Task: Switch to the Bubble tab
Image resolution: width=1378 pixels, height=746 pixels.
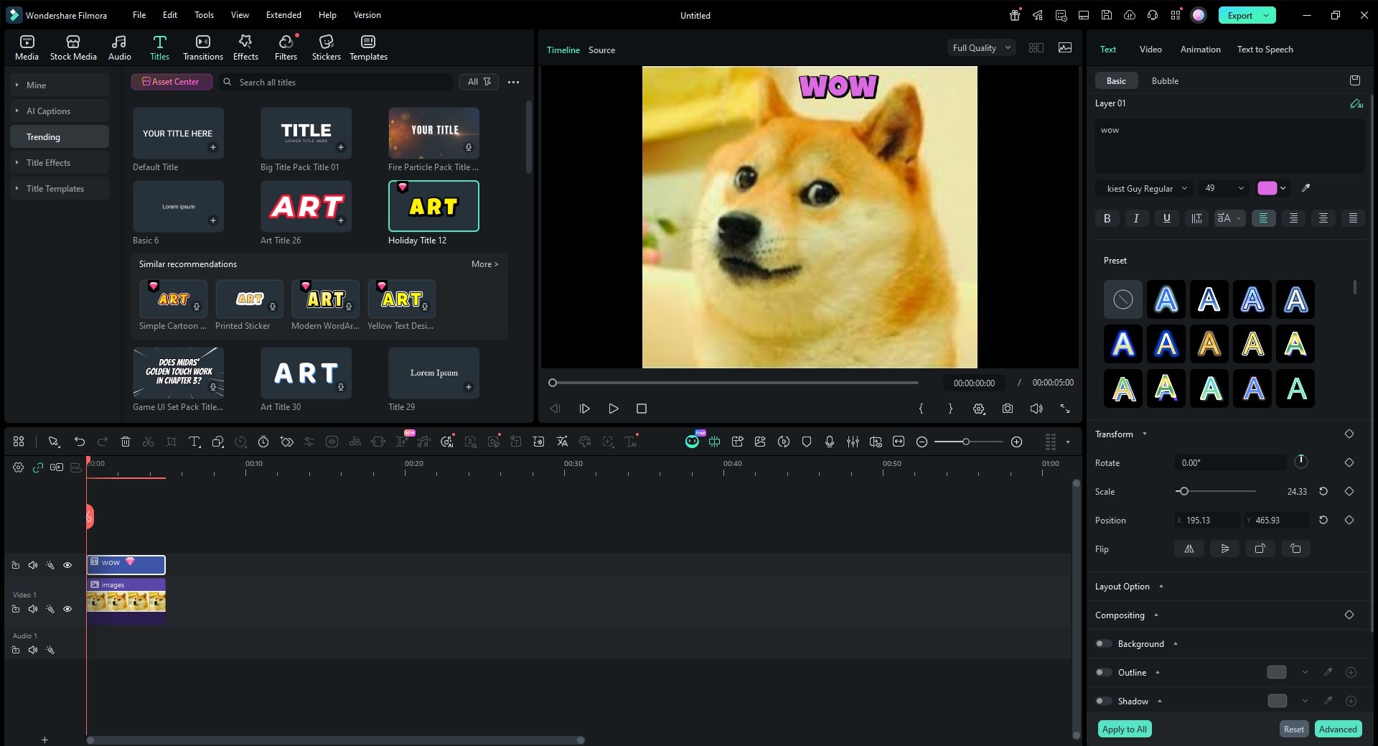Action: coord(1164,80)
